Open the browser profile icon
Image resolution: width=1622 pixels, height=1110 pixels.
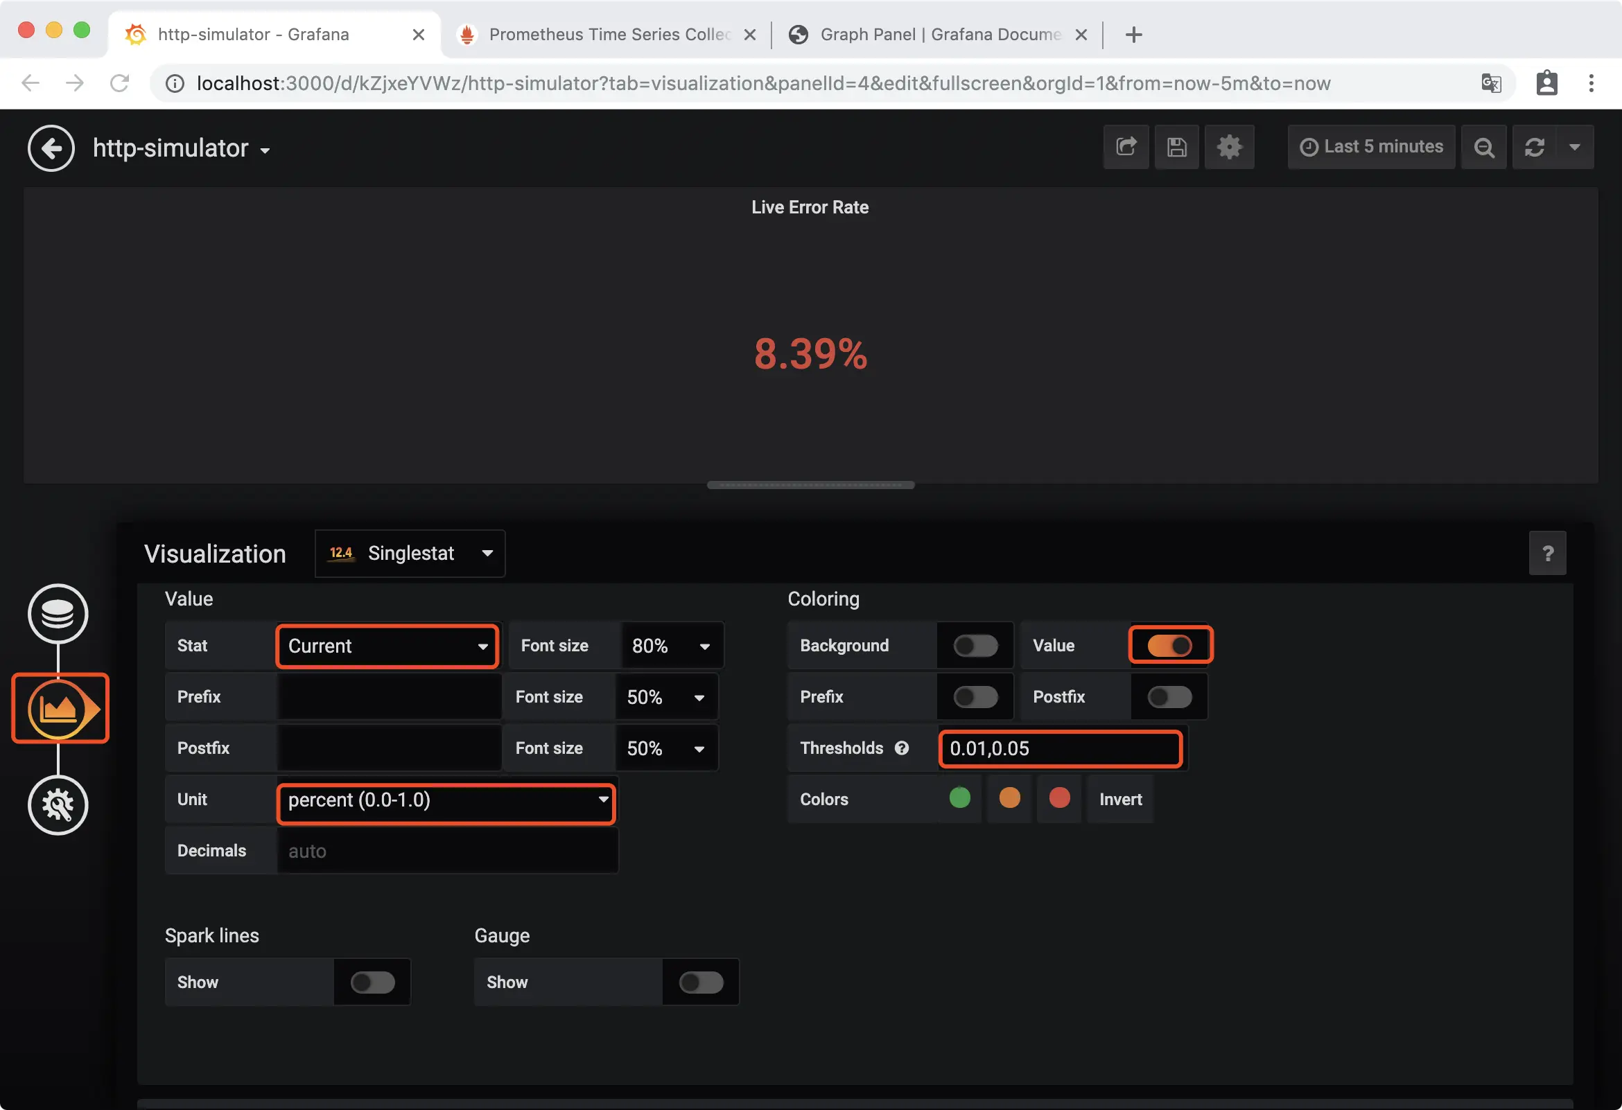click(x=1546, y=84)
